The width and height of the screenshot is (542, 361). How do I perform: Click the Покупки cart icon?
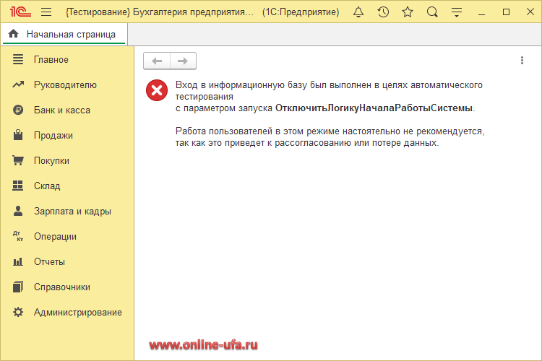(x=18, y=160)
